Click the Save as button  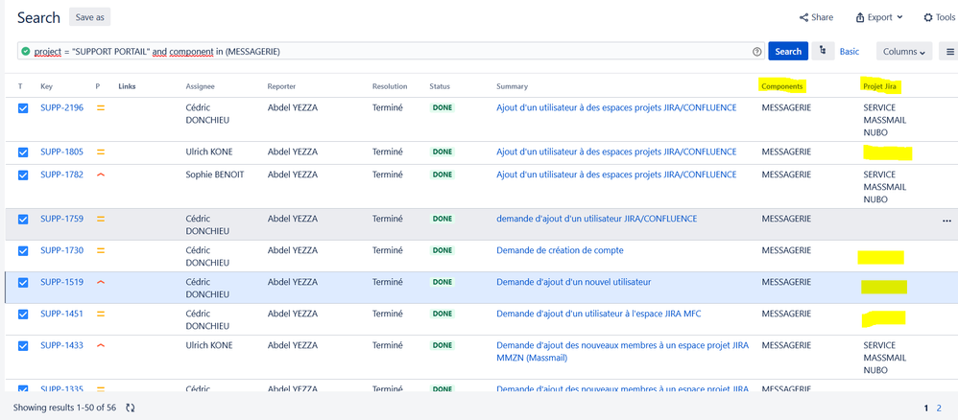pyautogui.click(x=90, y=17)
